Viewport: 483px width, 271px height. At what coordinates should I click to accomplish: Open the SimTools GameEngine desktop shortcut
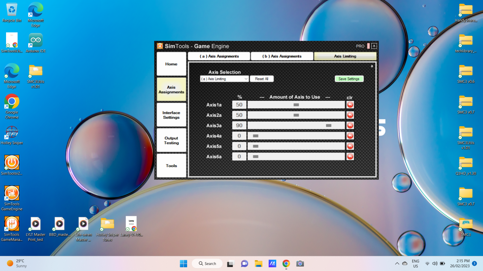point(12,198)
